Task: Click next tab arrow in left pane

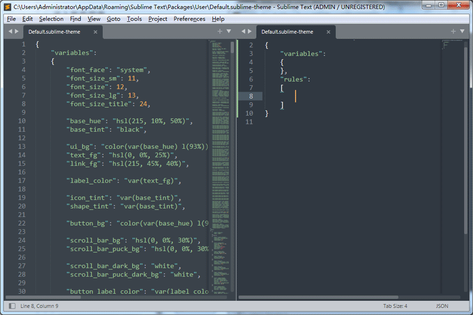Action: (x=17, y=31)
